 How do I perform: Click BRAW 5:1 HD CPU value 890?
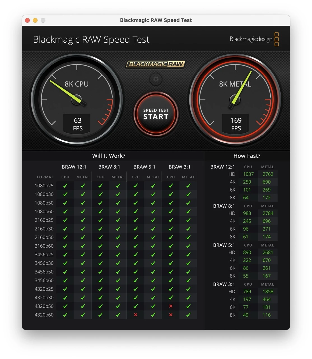247,253
